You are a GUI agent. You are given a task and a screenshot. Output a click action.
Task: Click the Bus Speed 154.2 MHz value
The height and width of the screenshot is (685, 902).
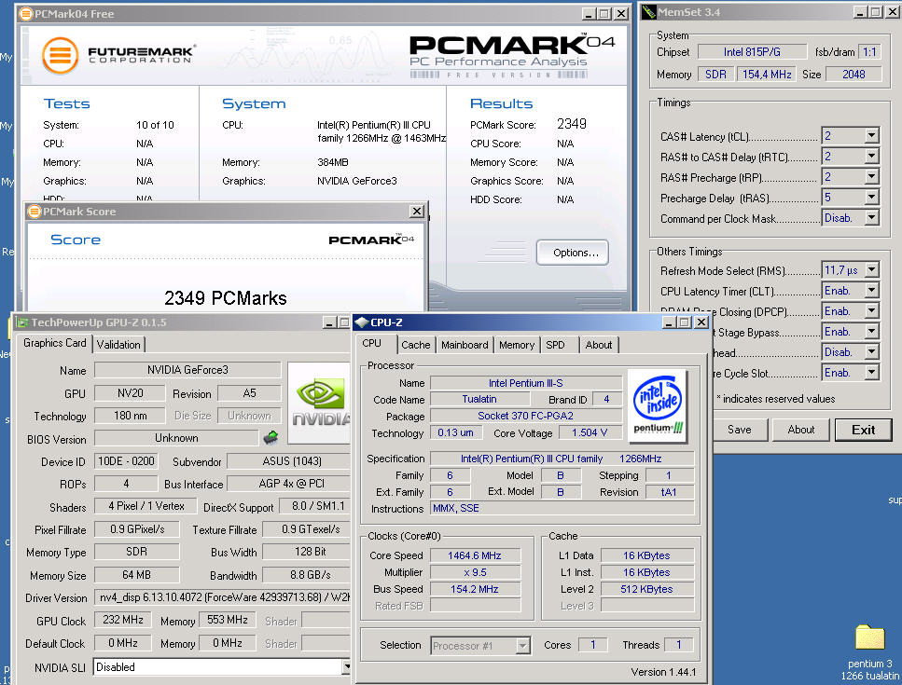click(475, 588)
